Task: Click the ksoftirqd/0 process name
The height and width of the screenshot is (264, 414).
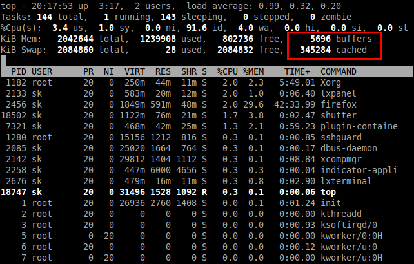Action: point(349,225)
